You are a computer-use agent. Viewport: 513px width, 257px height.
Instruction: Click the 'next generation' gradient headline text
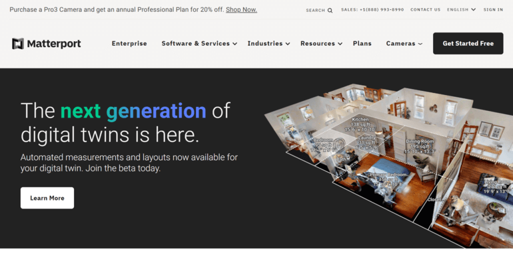coord(133,111)
